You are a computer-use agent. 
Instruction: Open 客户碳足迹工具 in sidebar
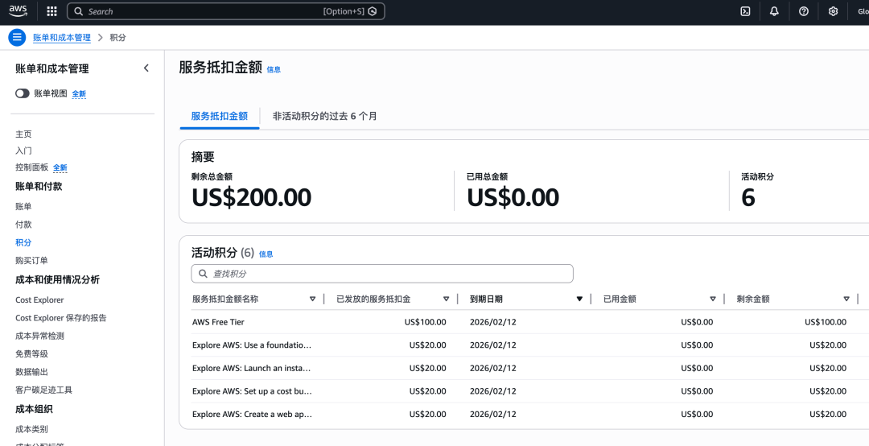coord(43,390)
